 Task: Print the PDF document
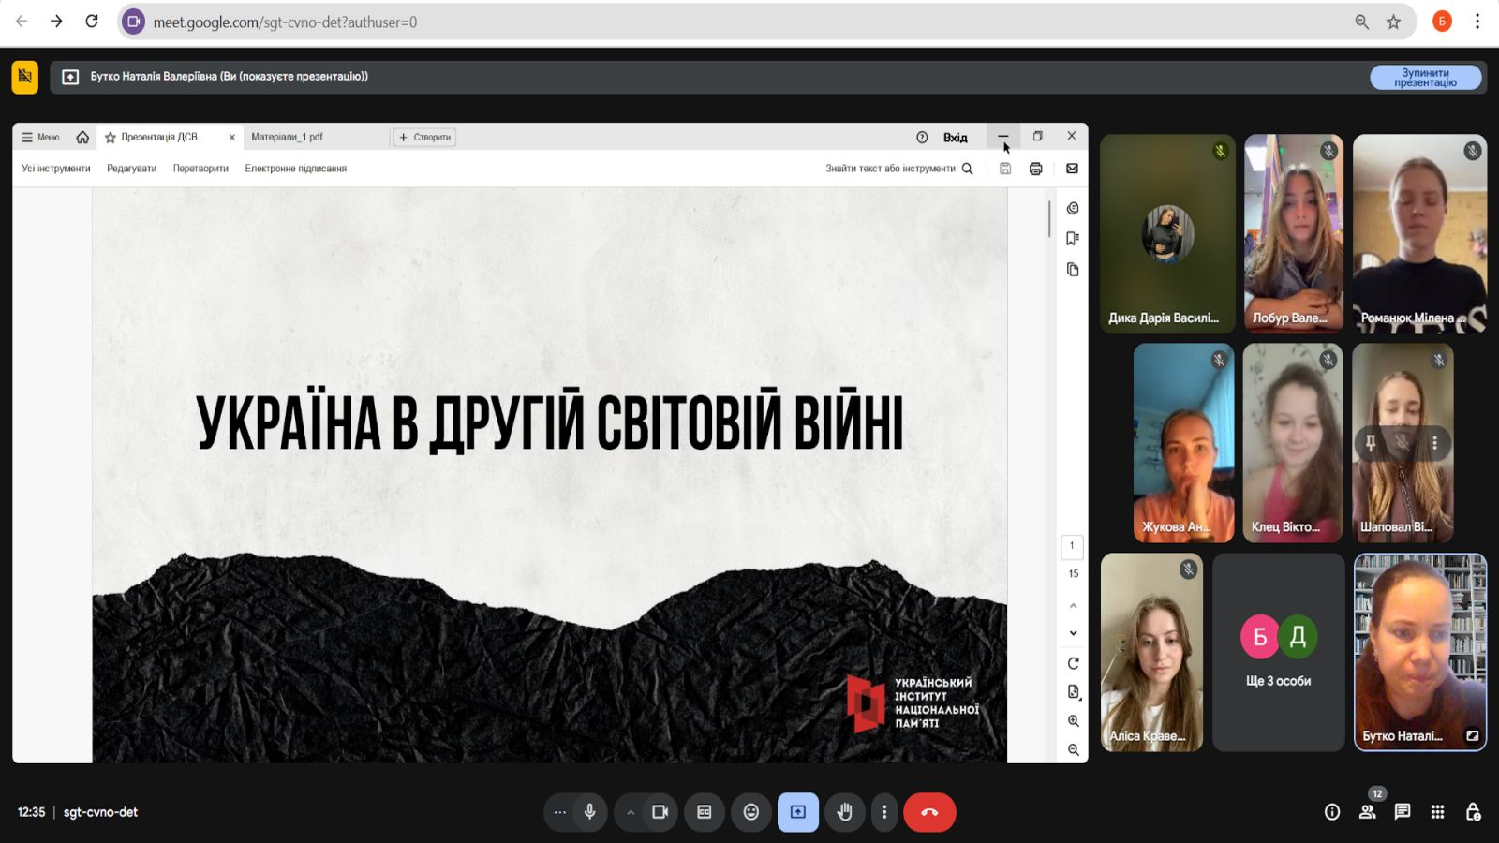1035,169
